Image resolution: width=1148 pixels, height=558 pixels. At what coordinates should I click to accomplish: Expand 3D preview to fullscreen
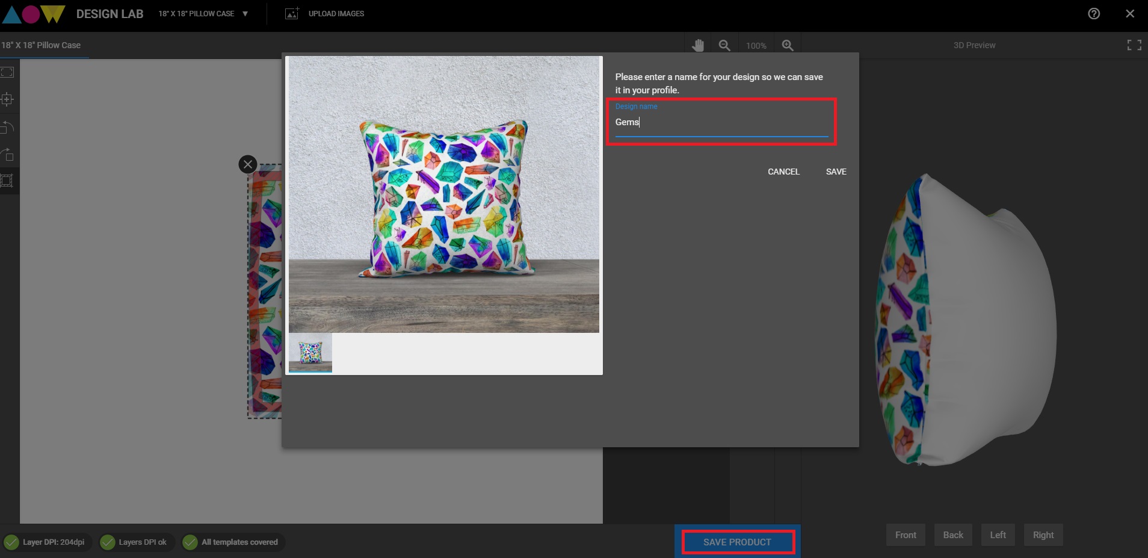coord(1134,45)
